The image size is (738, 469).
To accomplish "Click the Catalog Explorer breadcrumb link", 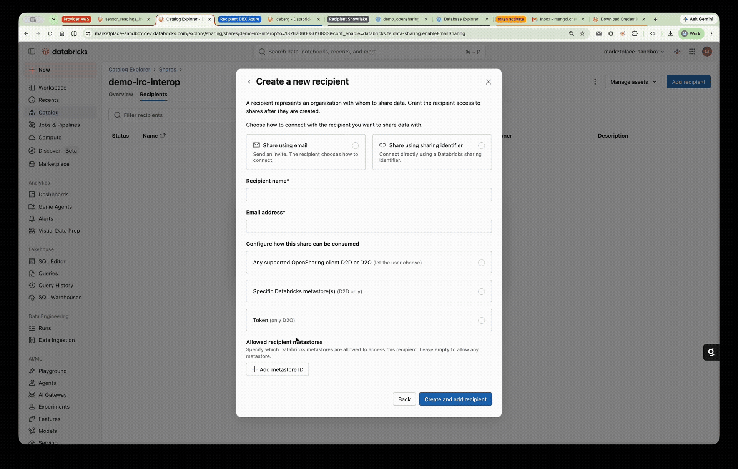I will [129, 70].
